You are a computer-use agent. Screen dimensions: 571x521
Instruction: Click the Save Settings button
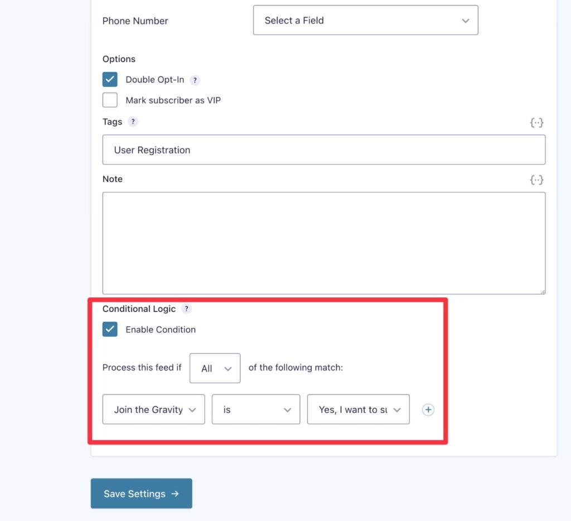click(141, 493)
